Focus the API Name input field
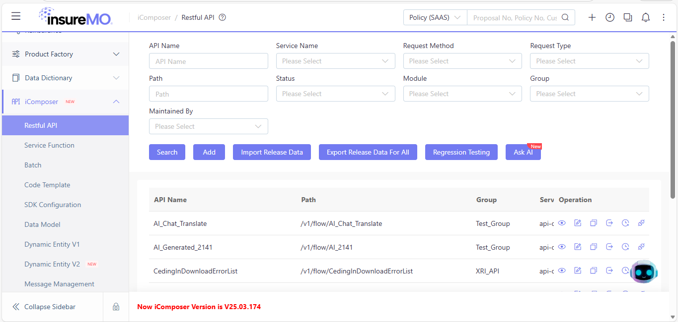 click(x=209, y=61)
